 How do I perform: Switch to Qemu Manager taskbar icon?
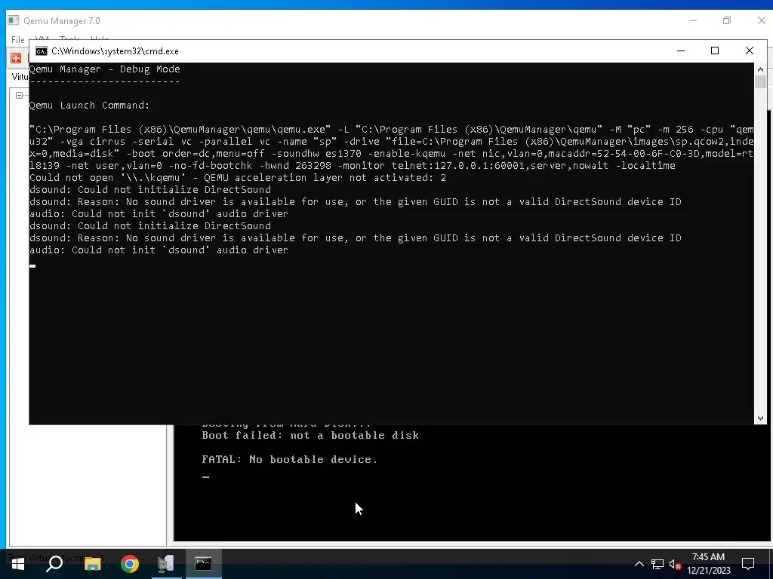click(x=166, y=564)
